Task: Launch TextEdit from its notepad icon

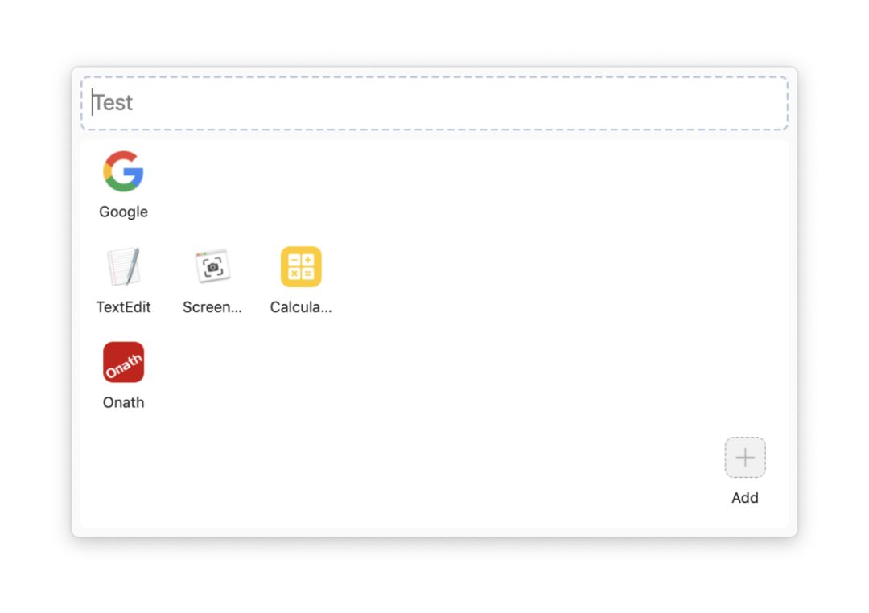Action: 123,266
